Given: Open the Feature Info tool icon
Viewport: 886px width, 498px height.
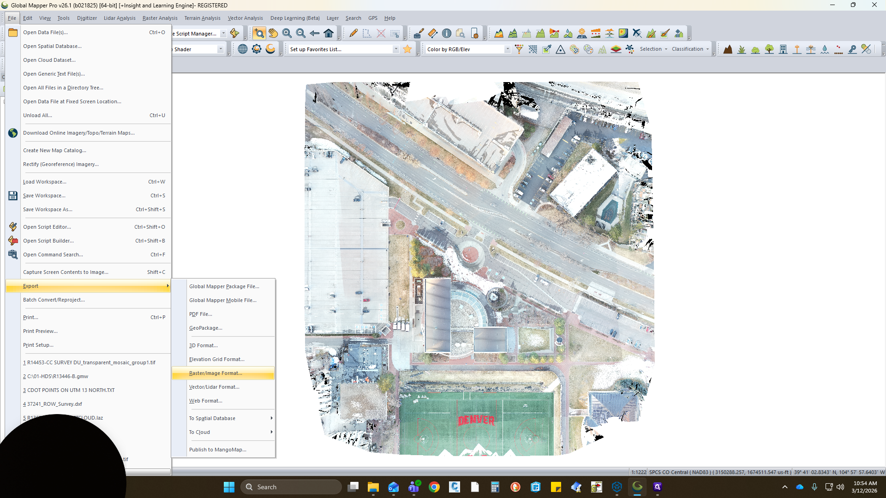Looking at the screenshot, I should [447, 33].
